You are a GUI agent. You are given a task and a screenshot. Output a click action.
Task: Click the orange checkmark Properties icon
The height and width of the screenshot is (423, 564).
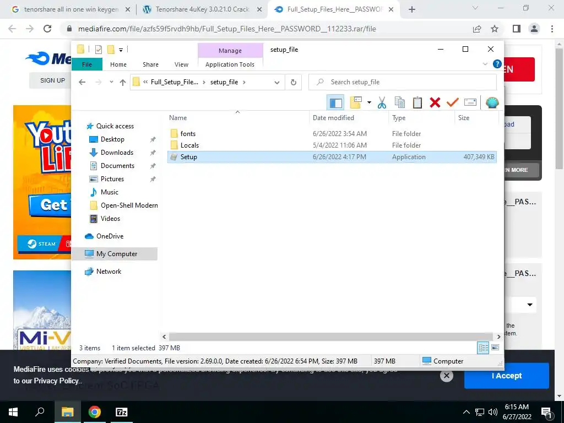click(453, 103)
